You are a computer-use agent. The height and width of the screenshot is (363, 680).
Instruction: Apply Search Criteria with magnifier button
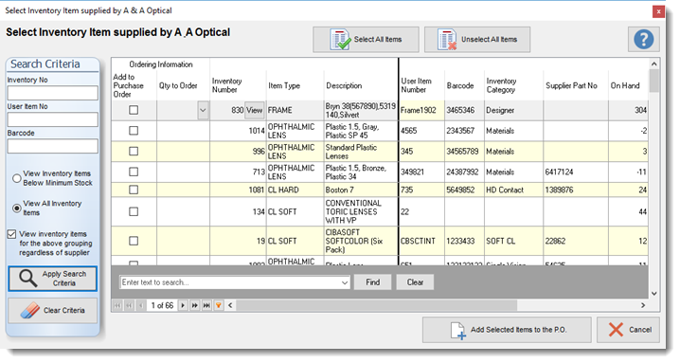point(52,279)
